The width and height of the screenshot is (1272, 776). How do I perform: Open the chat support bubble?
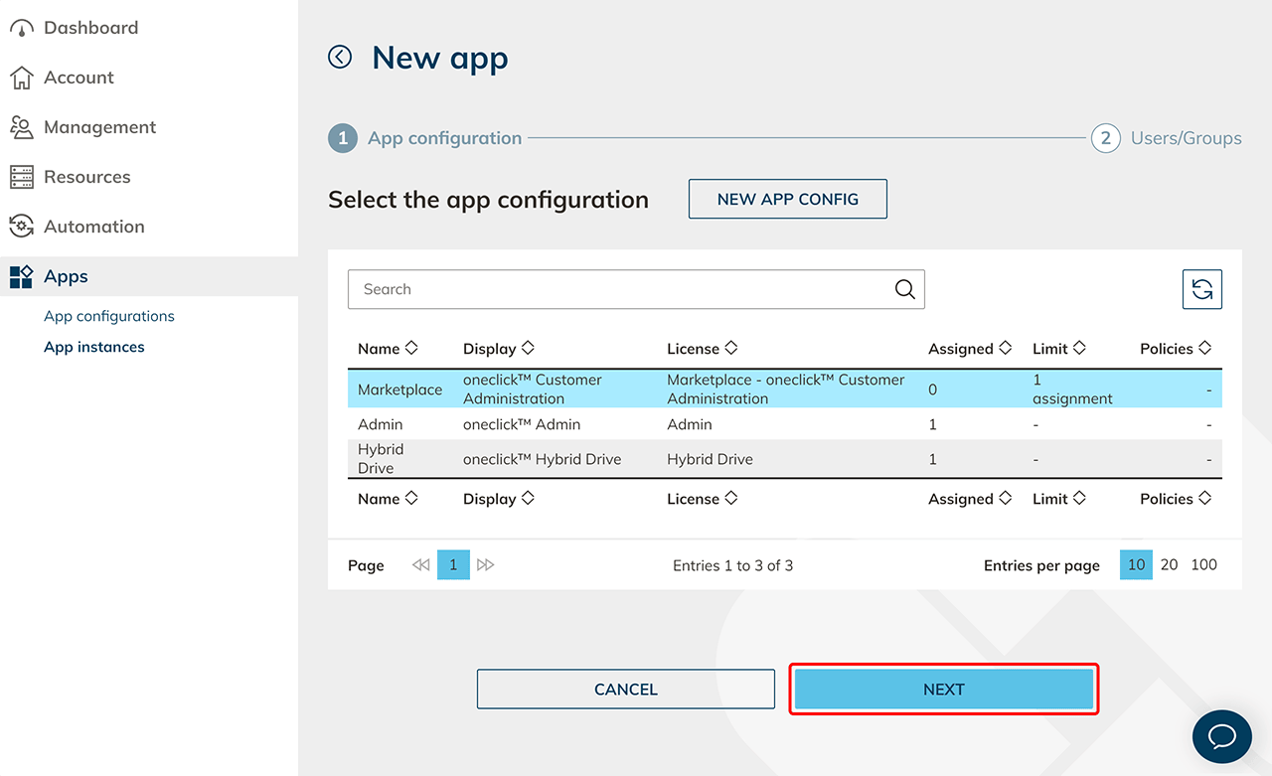point(1221,736)
